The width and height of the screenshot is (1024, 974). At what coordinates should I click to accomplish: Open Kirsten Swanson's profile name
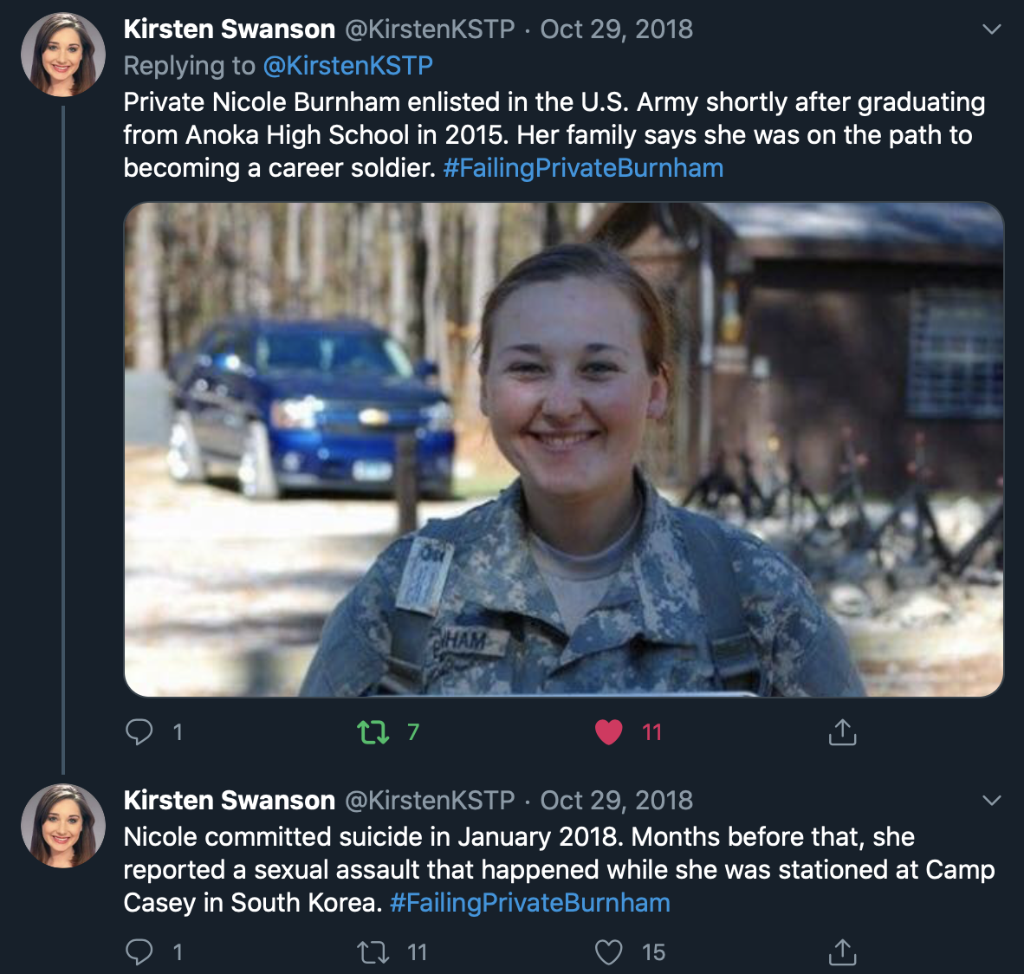coord(229,29)
